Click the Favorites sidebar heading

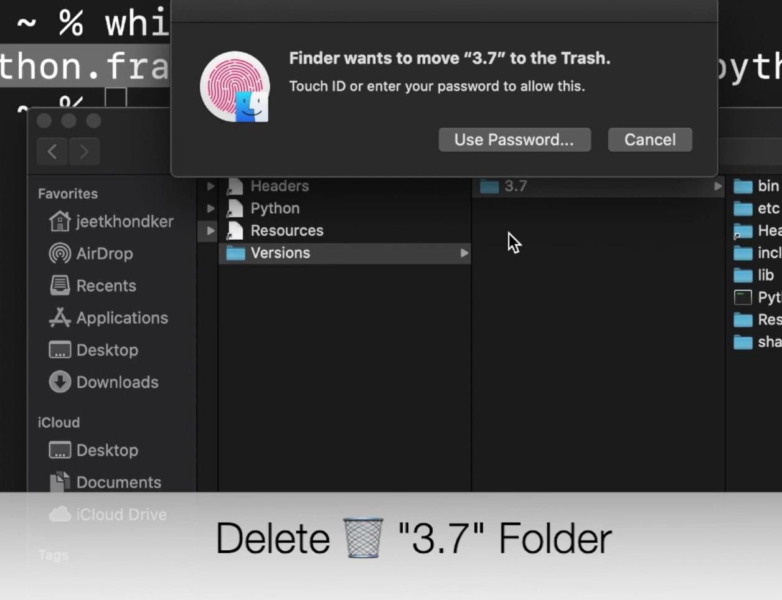pos(68,194)
